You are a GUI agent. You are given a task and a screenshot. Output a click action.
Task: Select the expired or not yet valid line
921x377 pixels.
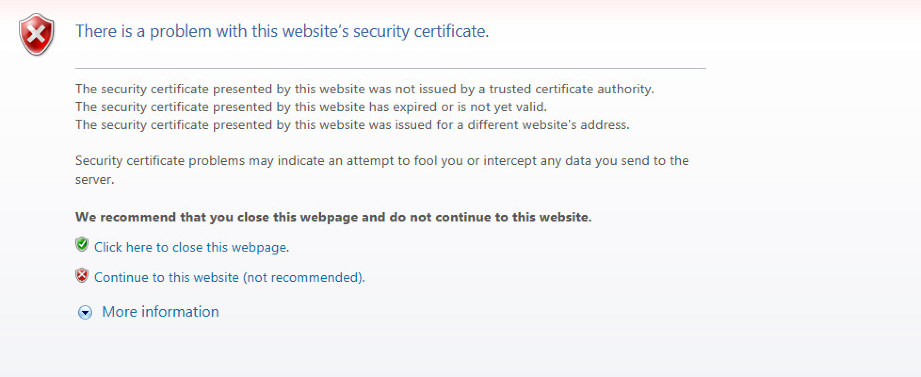[311, 107]
